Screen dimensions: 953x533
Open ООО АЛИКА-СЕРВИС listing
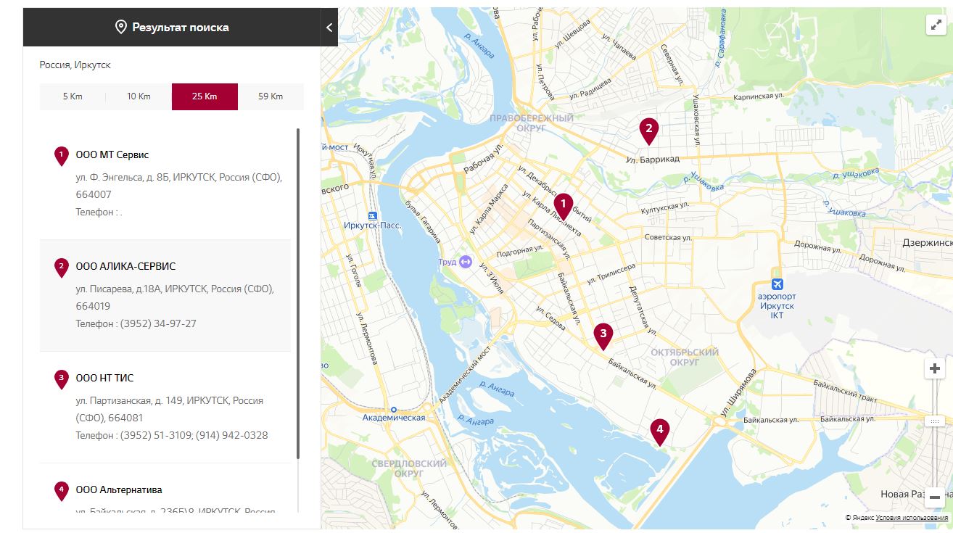pyautogui.click(x=125, y=267)
